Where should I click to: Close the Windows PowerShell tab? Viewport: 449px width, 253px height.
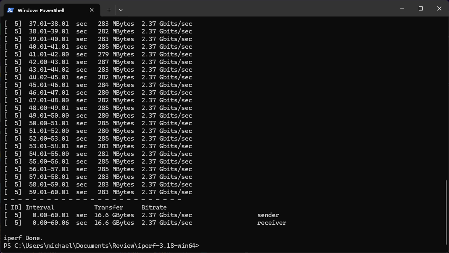(x=92, y=10)
